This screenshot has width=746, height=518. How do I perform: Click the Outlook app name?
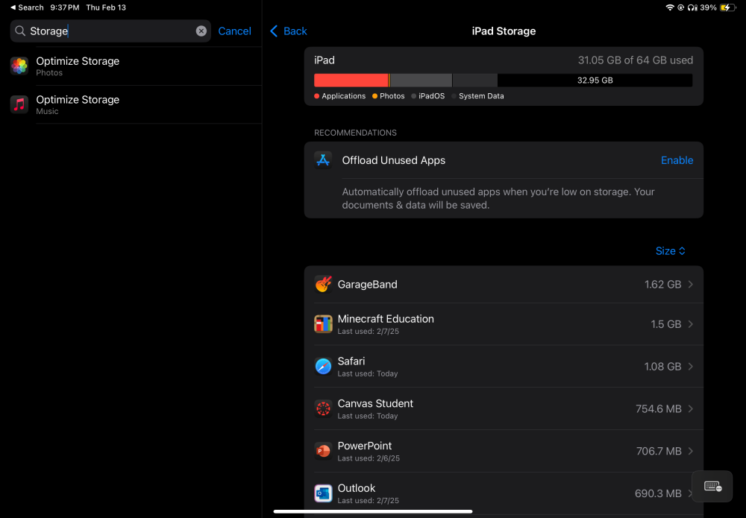[357, 488]
